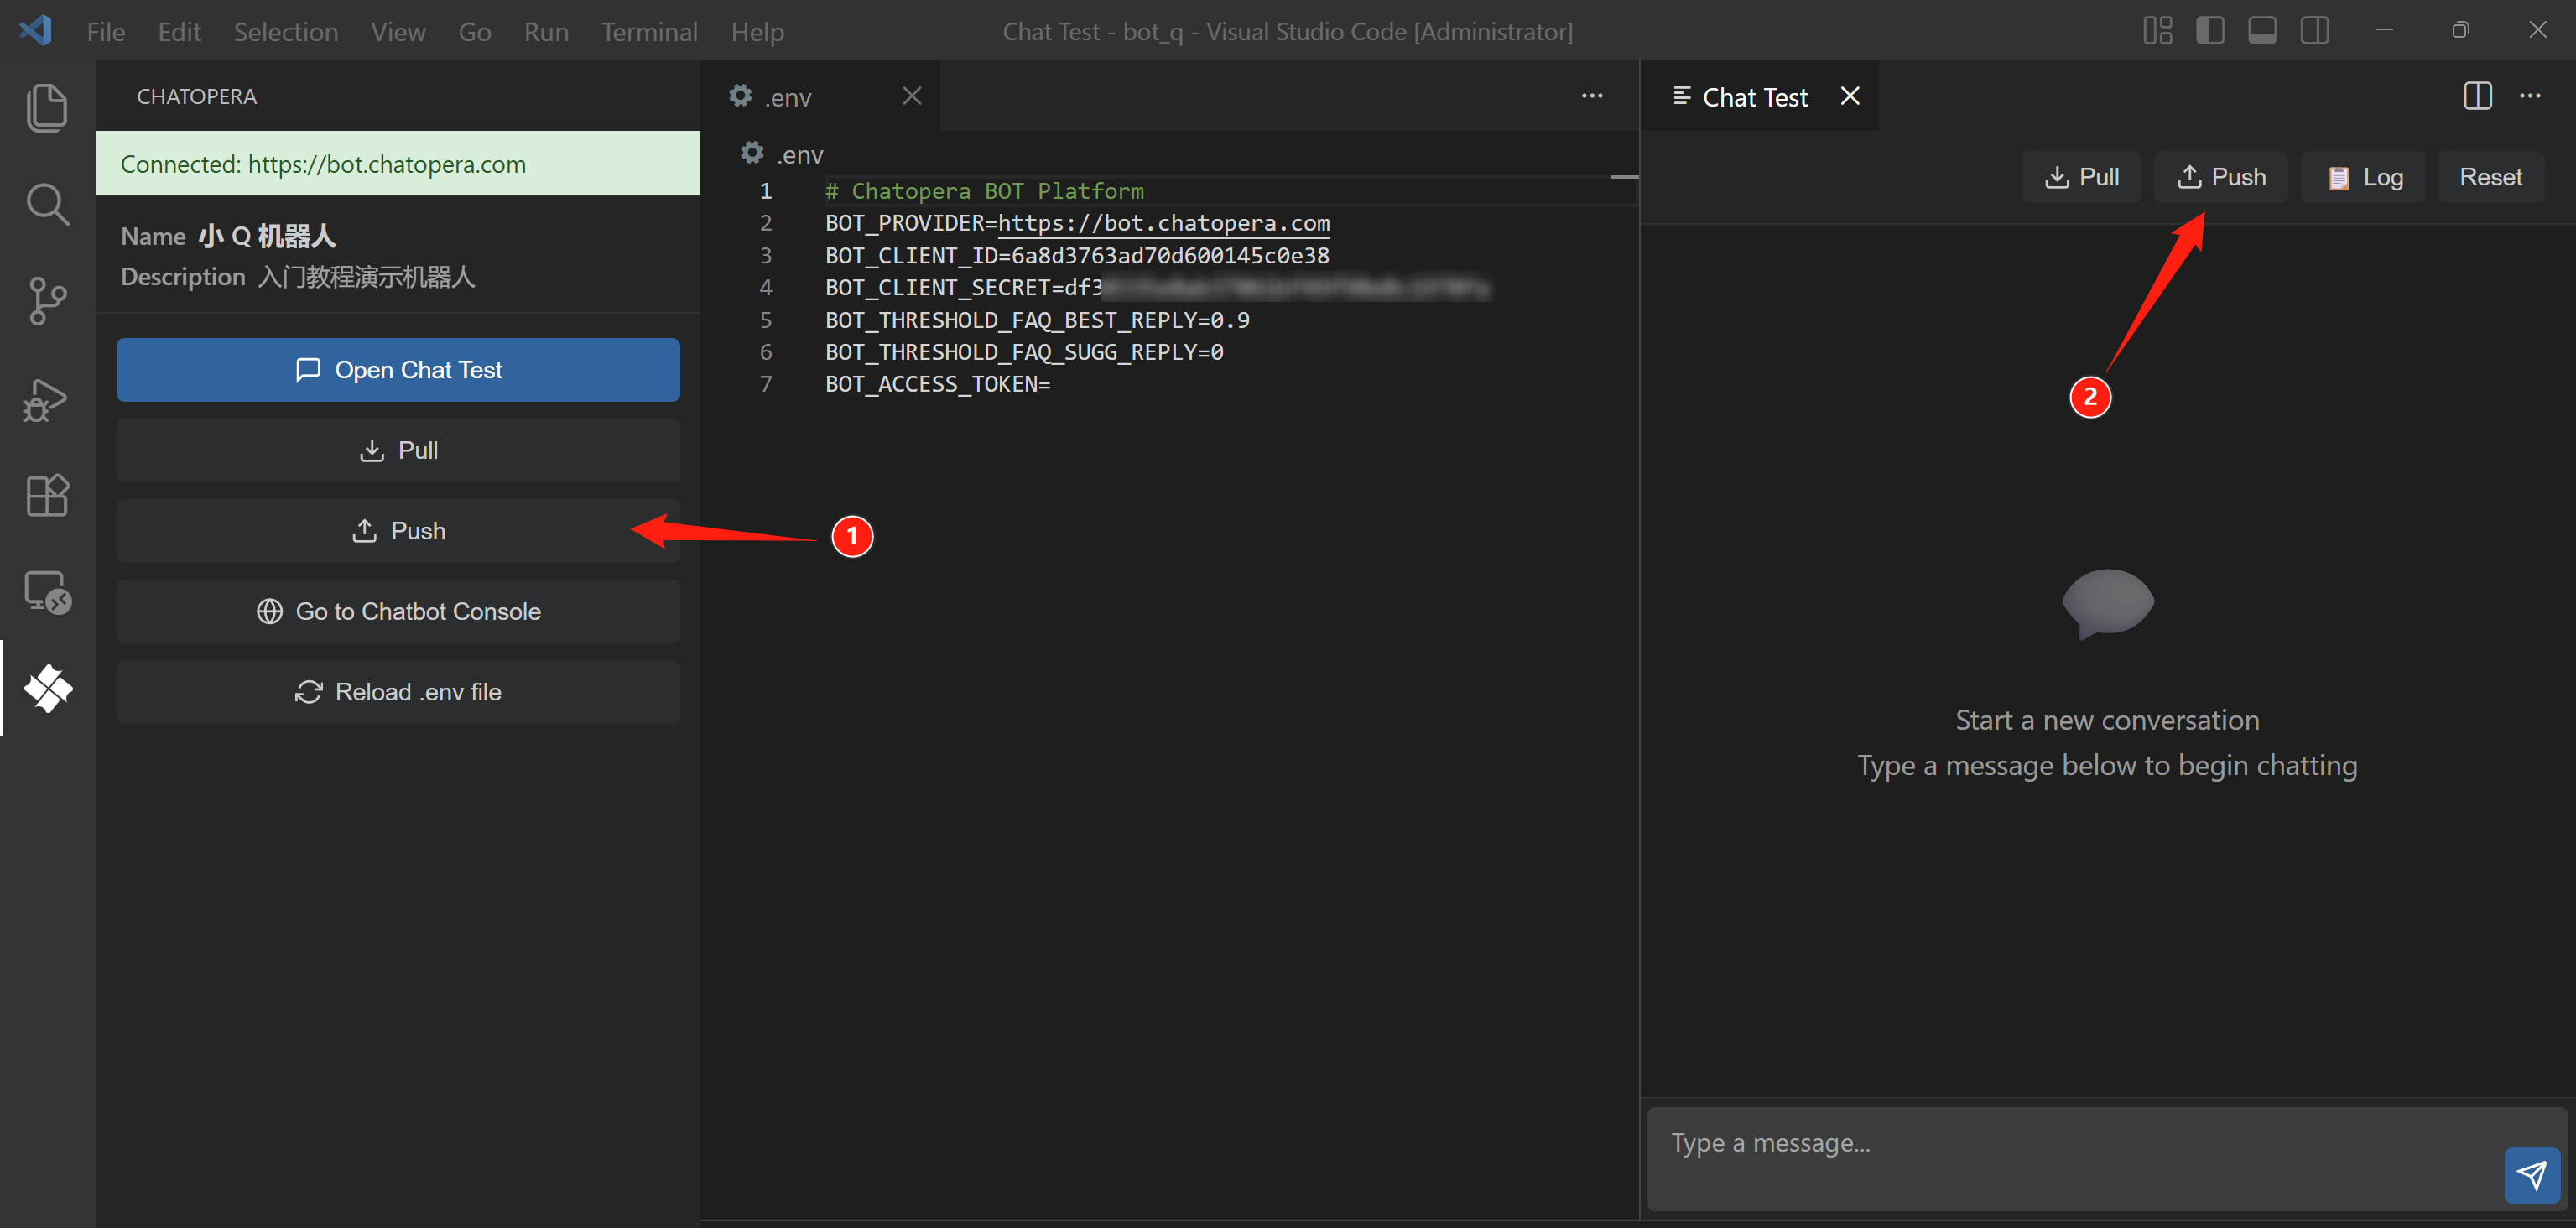Close the .env editor tab
Screen dimensions: 2576x1228
pos(911,96)
